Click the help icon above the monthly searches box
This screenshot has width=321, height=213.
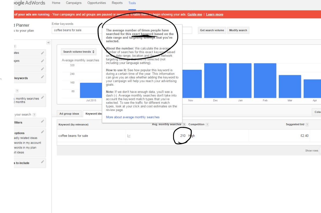(x=17, y=91)
